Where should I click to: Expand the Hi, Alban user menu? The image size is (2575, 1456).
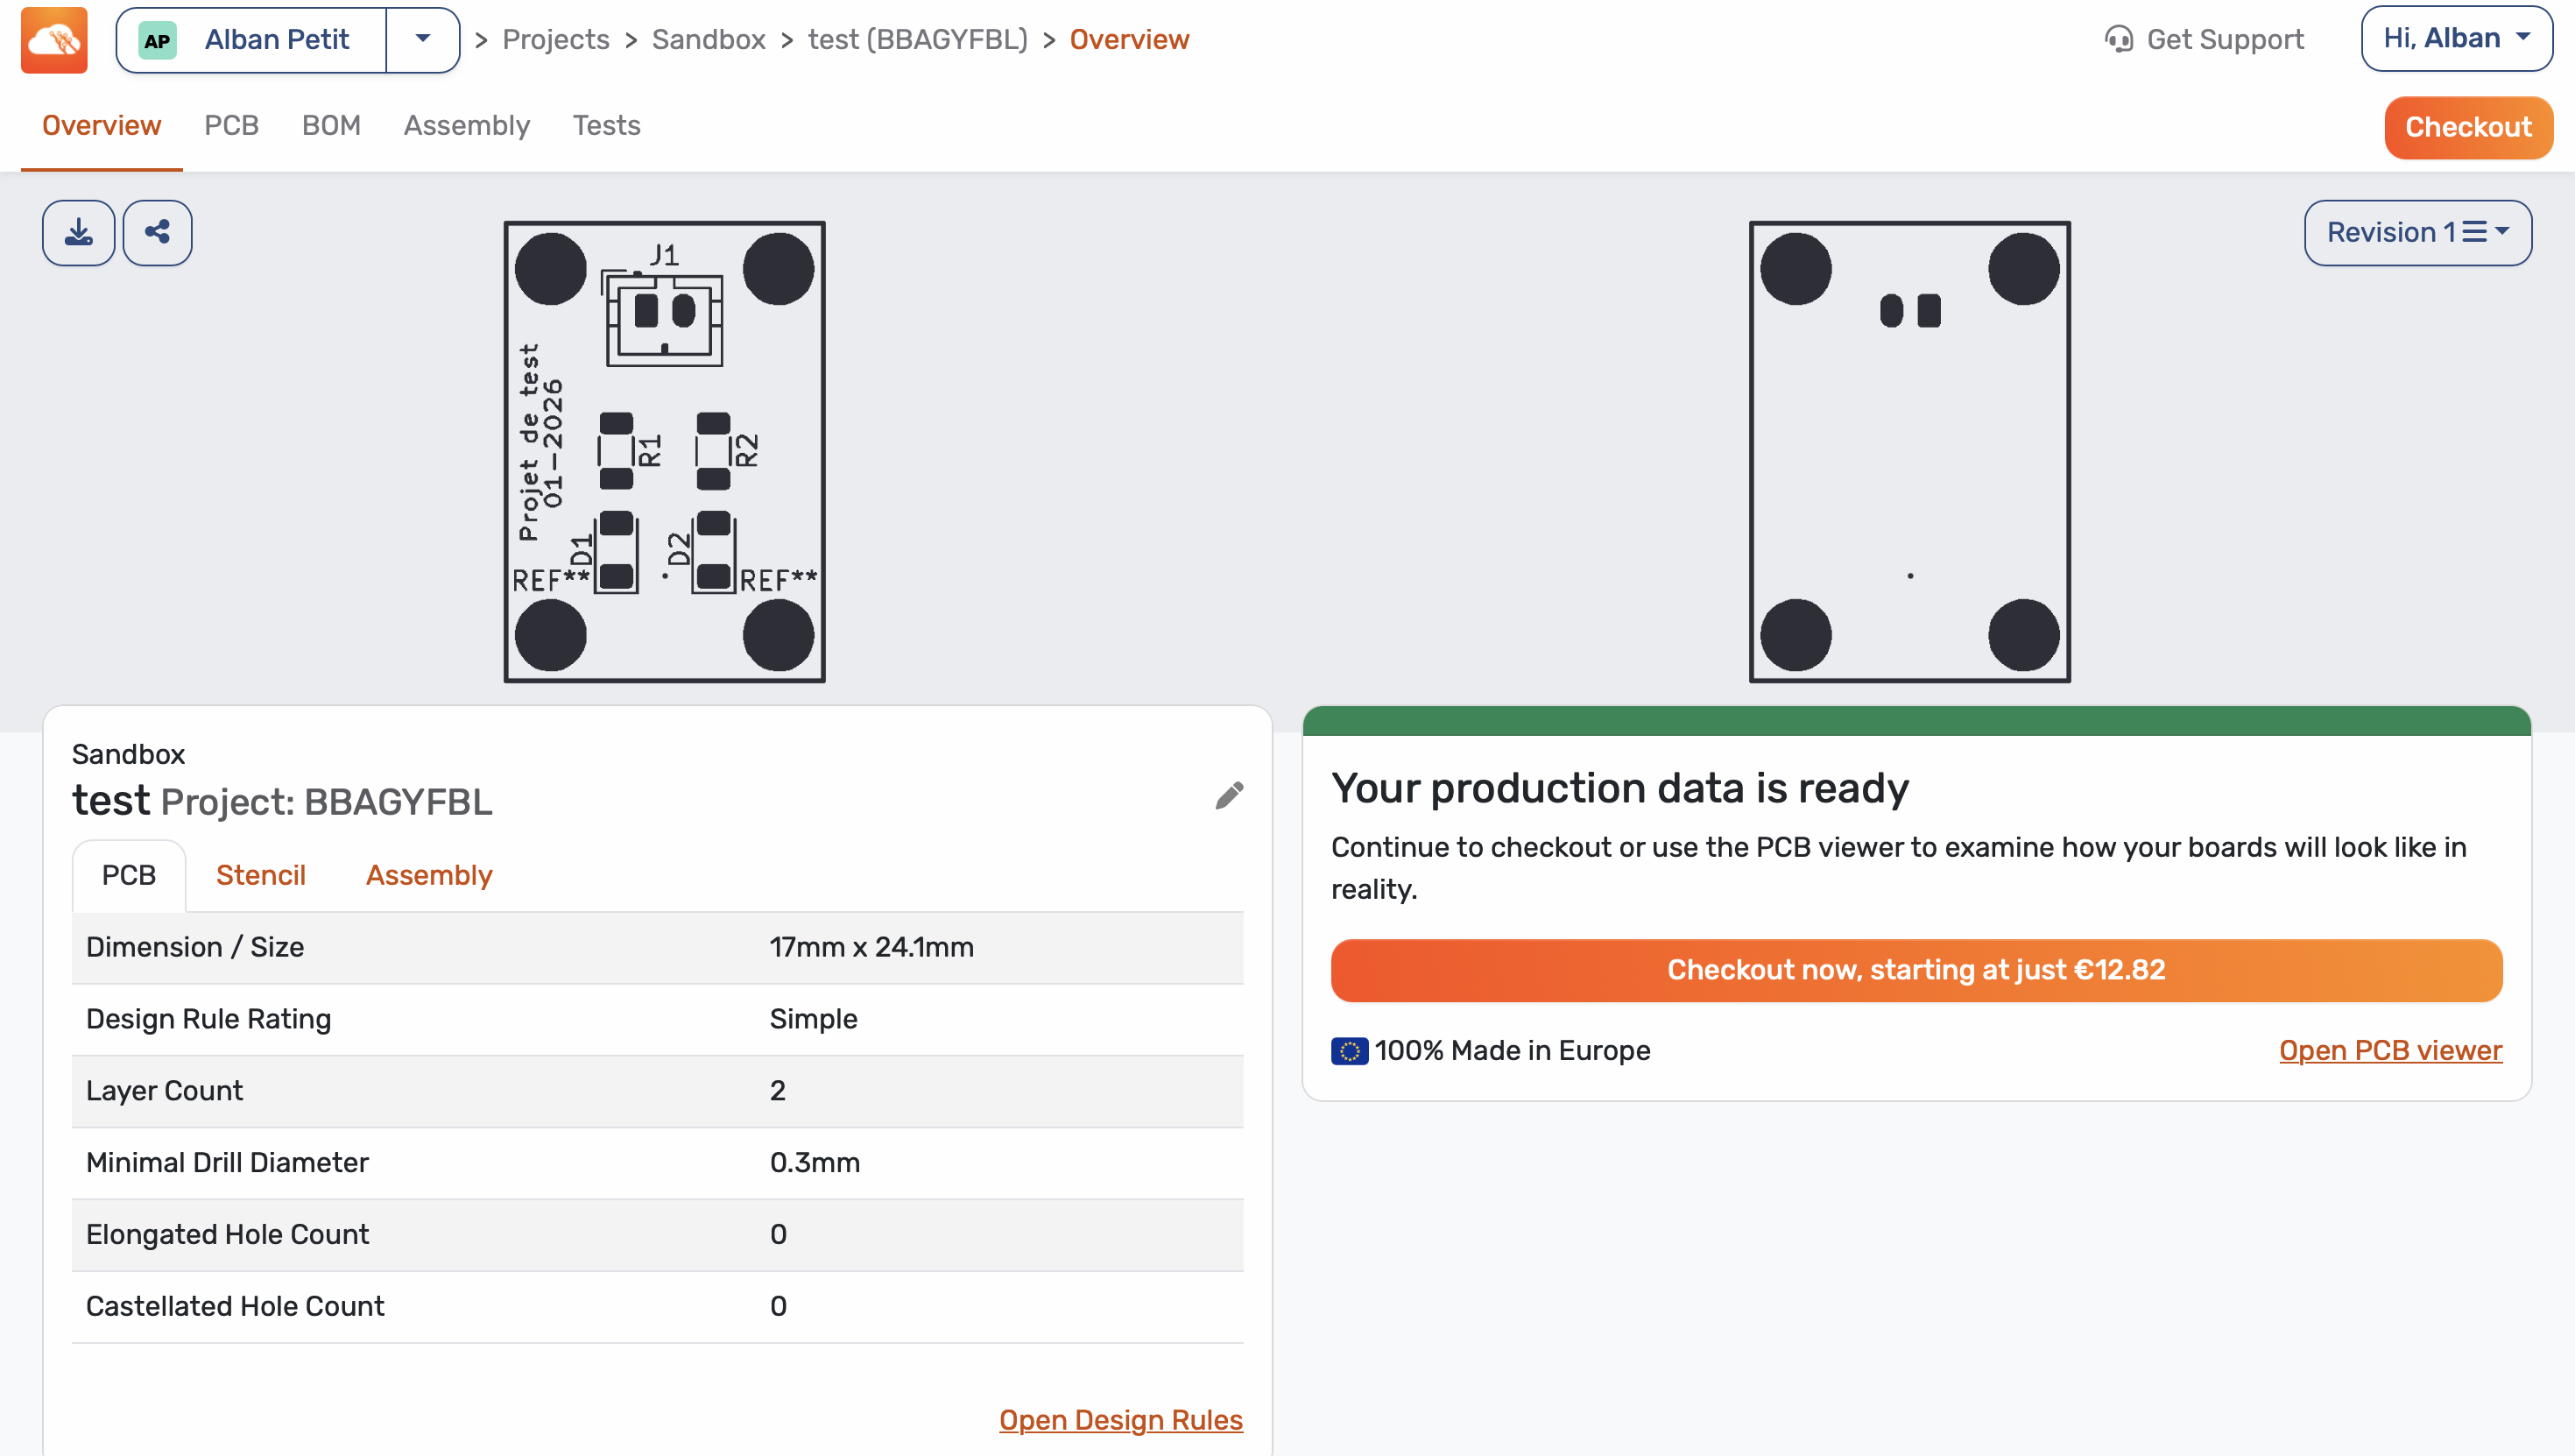click(2455, 39)
